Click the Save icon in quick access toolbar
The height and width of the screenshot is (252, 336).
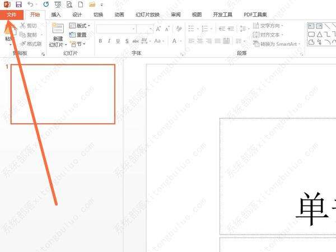point(19,4)
